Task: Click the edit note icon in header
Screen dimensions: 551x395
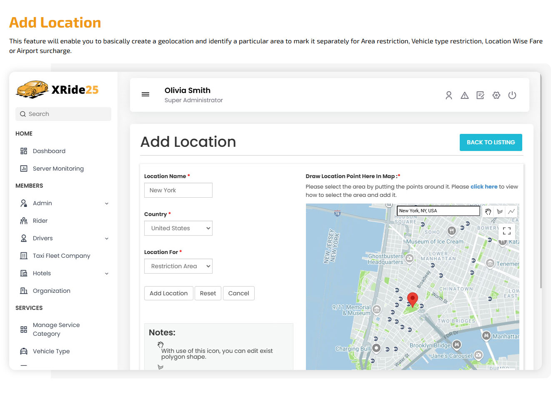Action: [x=480, y=96]
